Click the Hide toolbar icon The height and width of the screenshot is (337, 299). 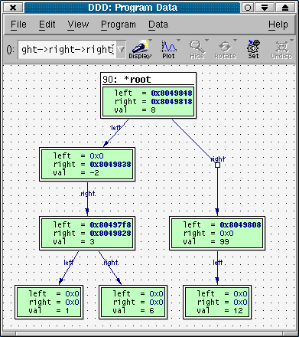tap(197, 50)
